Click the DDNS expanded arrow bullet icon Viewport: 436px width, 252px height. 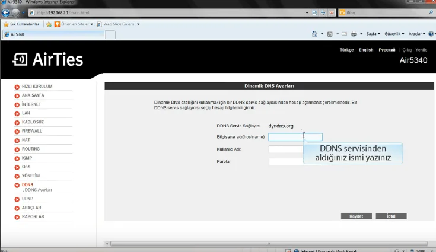pyautogui.click(x=17, y=185)
